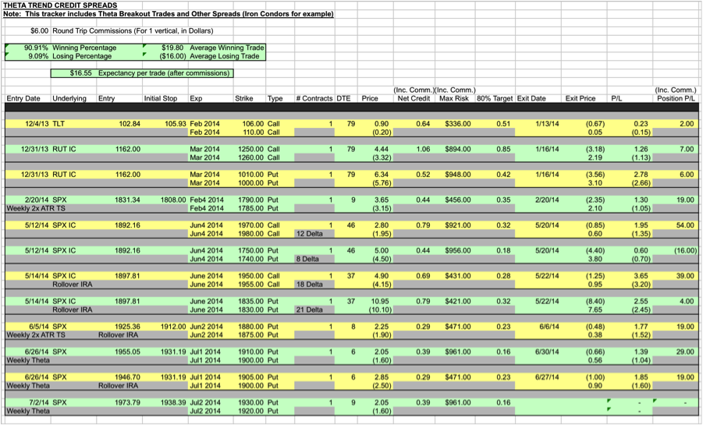Screen dimensions: 703x425
Task: Select the $6.00 round trip commissions cell
Action: (x=39, y=31)
